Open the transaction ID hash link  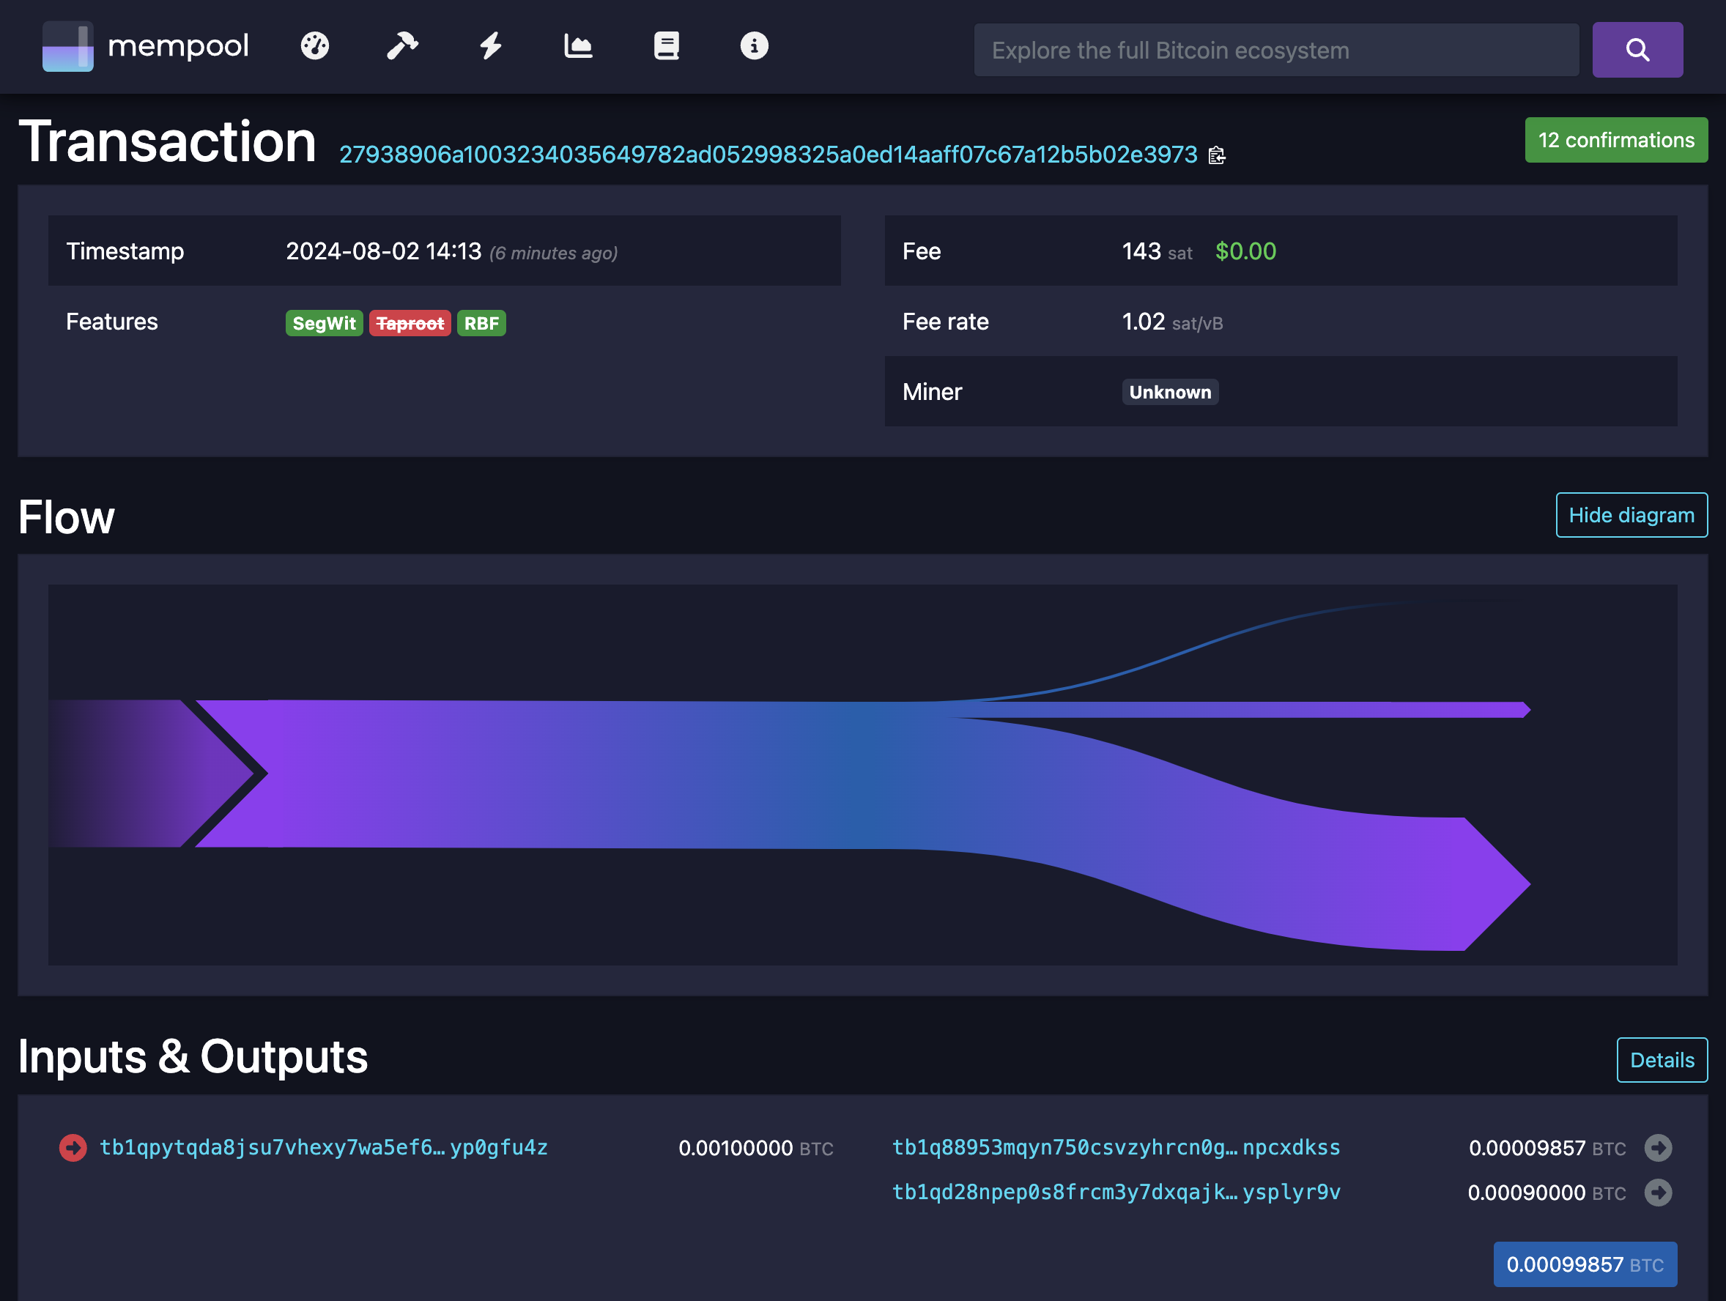(768, 155)
